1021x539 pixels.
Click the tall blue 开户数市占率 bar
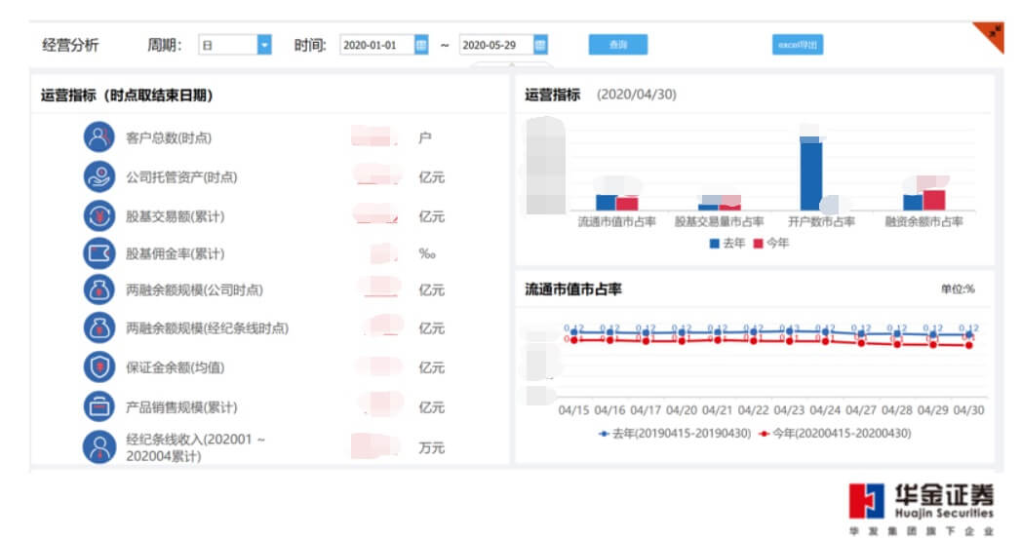pos(810,173)
